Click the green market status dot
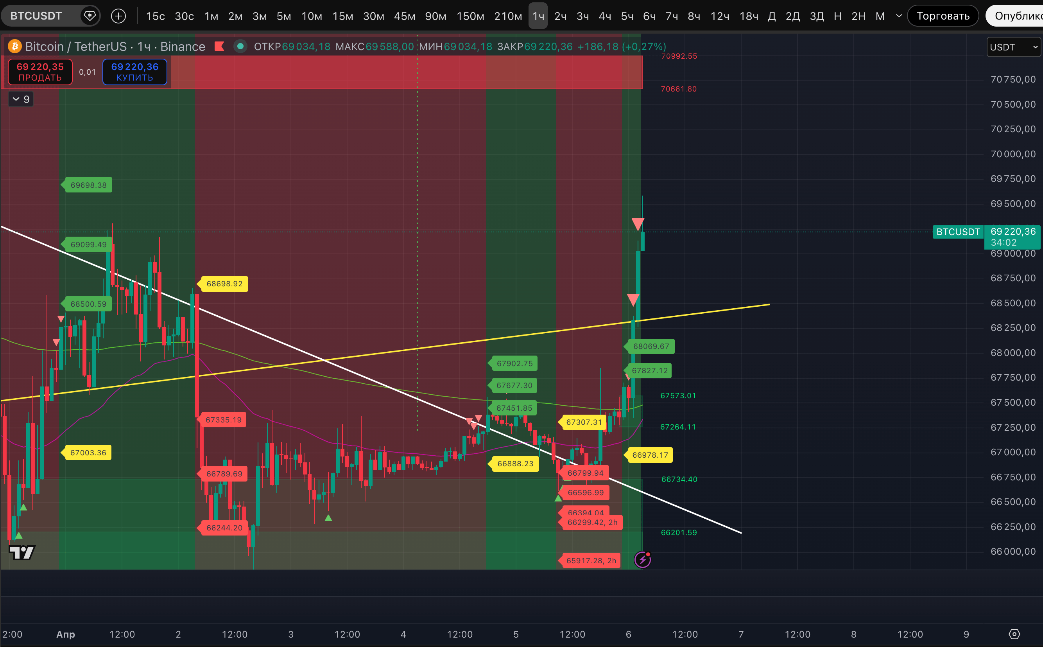 [240, 46]
